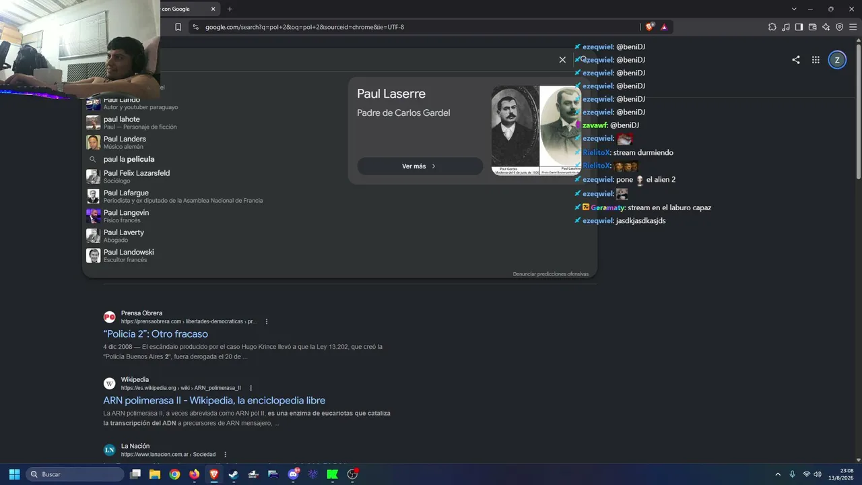The image size is (862, 485).
Task: Open the browser main hamburger menu
Action: [x=853, y=27]
